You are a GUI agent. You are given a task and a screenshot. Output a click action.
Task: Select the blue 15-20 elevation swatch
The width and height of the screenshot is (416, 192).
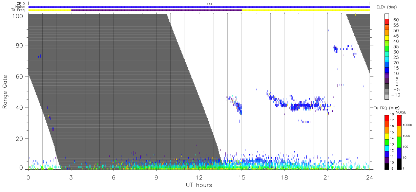(x=387, y=65)
